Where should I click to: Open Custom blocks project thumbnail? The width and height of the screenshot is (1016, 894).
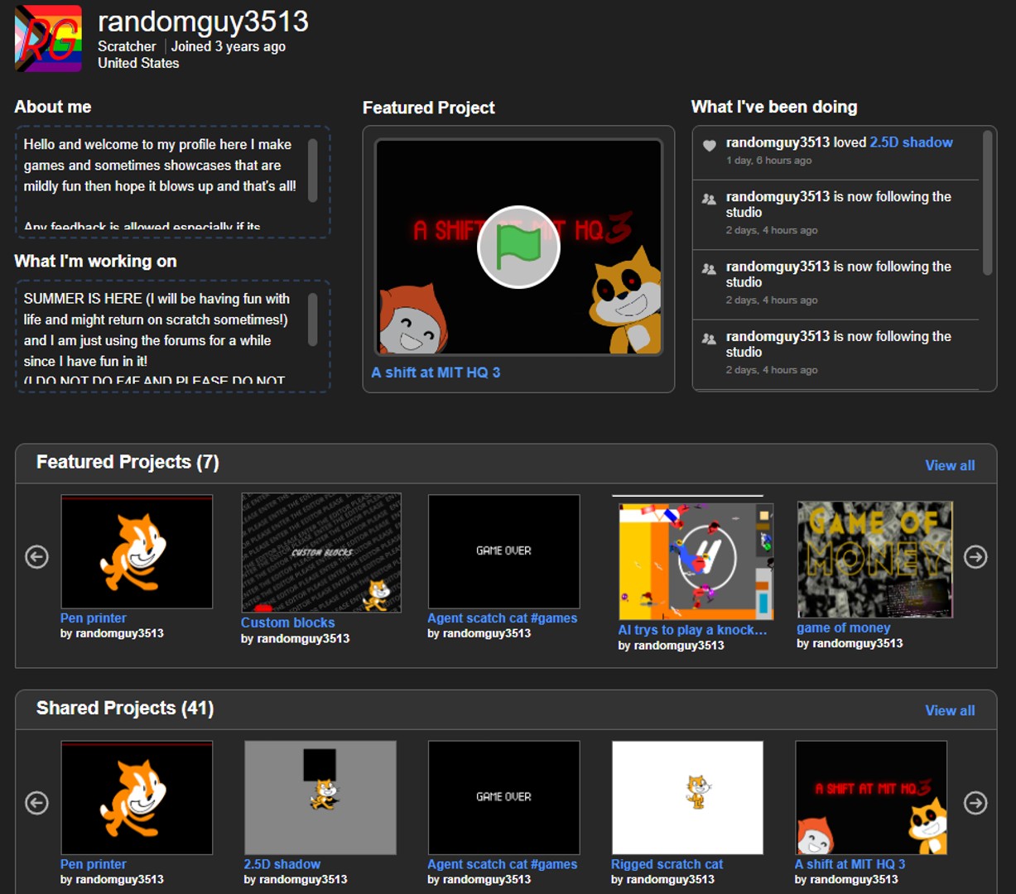click(321, 553)
